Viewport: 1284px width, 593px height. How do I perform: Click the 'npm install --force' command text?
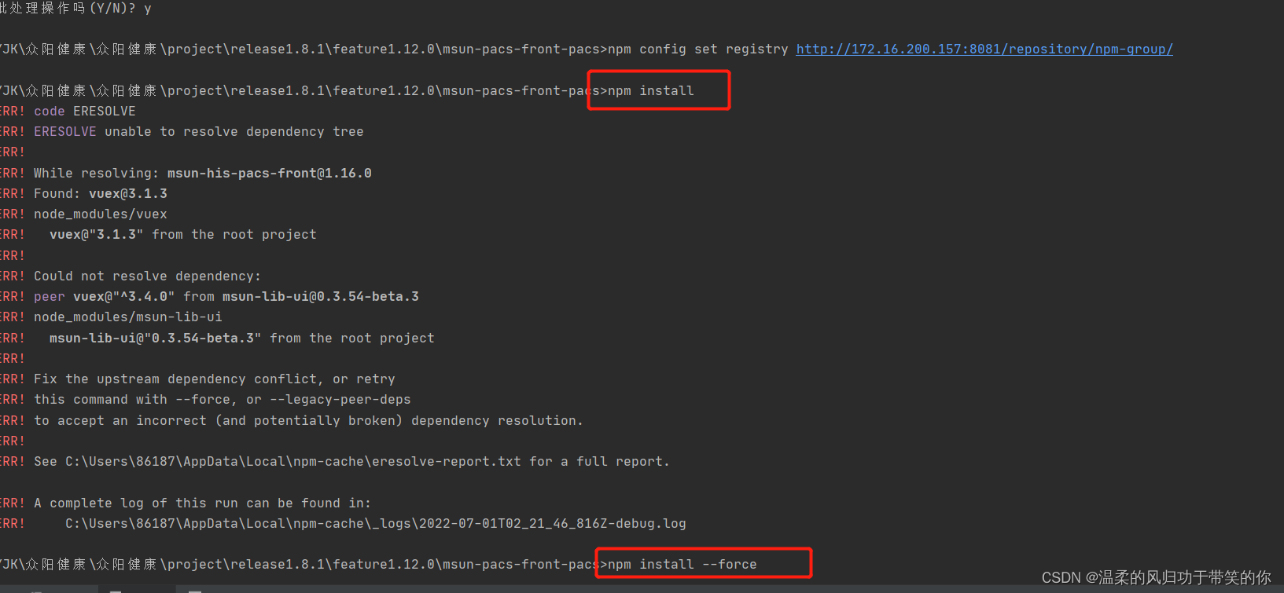[682, 564]
